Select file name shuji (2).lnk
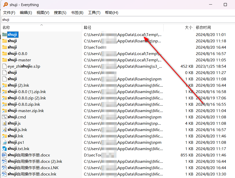This screenshot has height=178, width=235. pyautogui.click(x=18, y=85)
